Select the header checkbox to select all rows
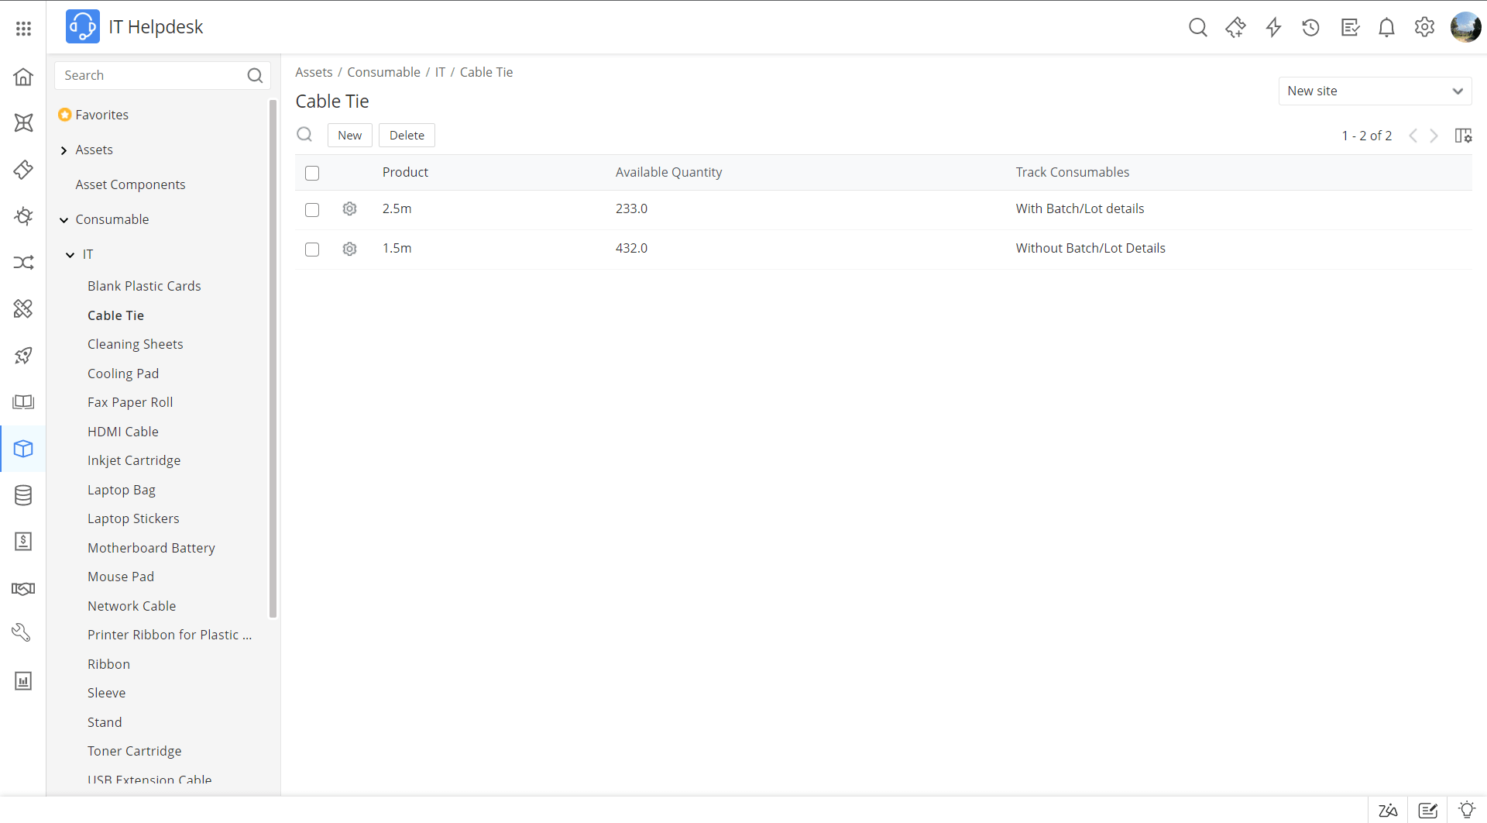1487x823 pixels. (312, 173)
